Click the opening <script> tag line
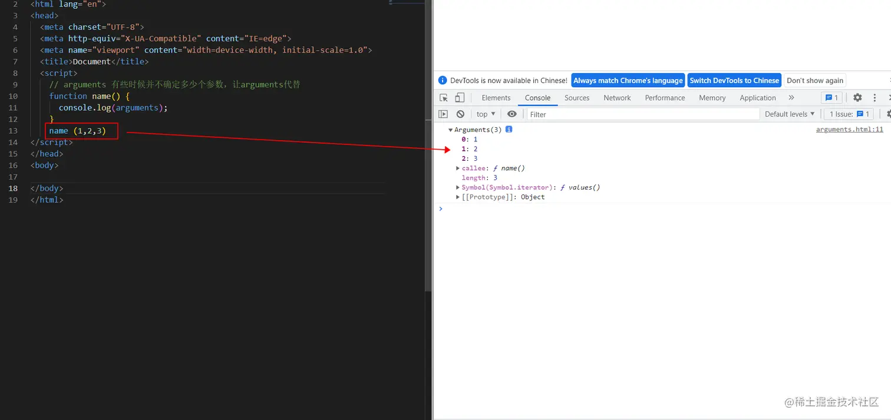The height and width of the screenshot is (420, 891). (58, 73)
